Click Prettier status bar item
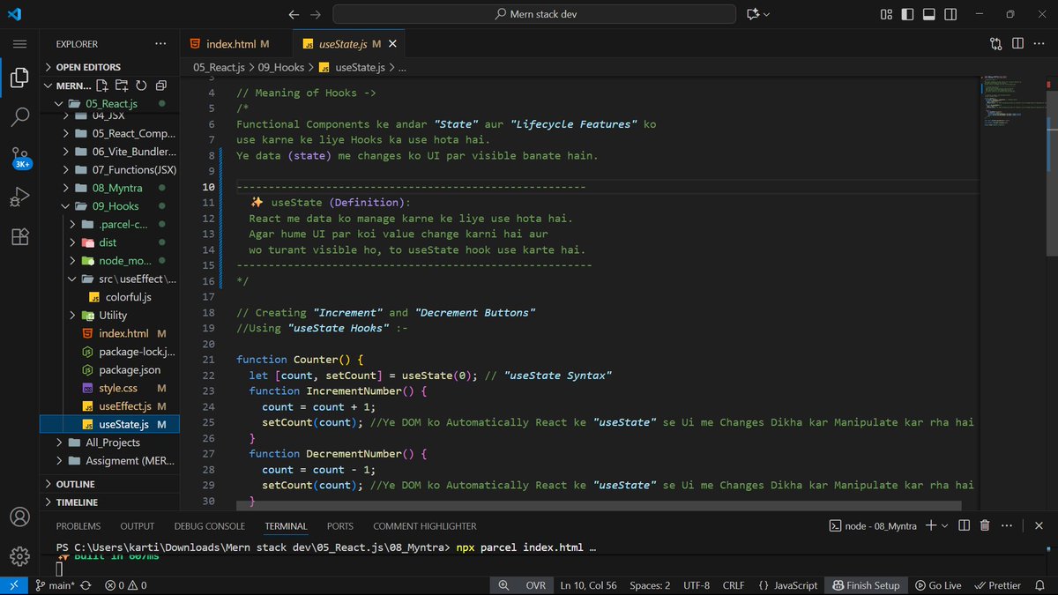This screenshot has height=595, width=1058. tap(997, 585)
